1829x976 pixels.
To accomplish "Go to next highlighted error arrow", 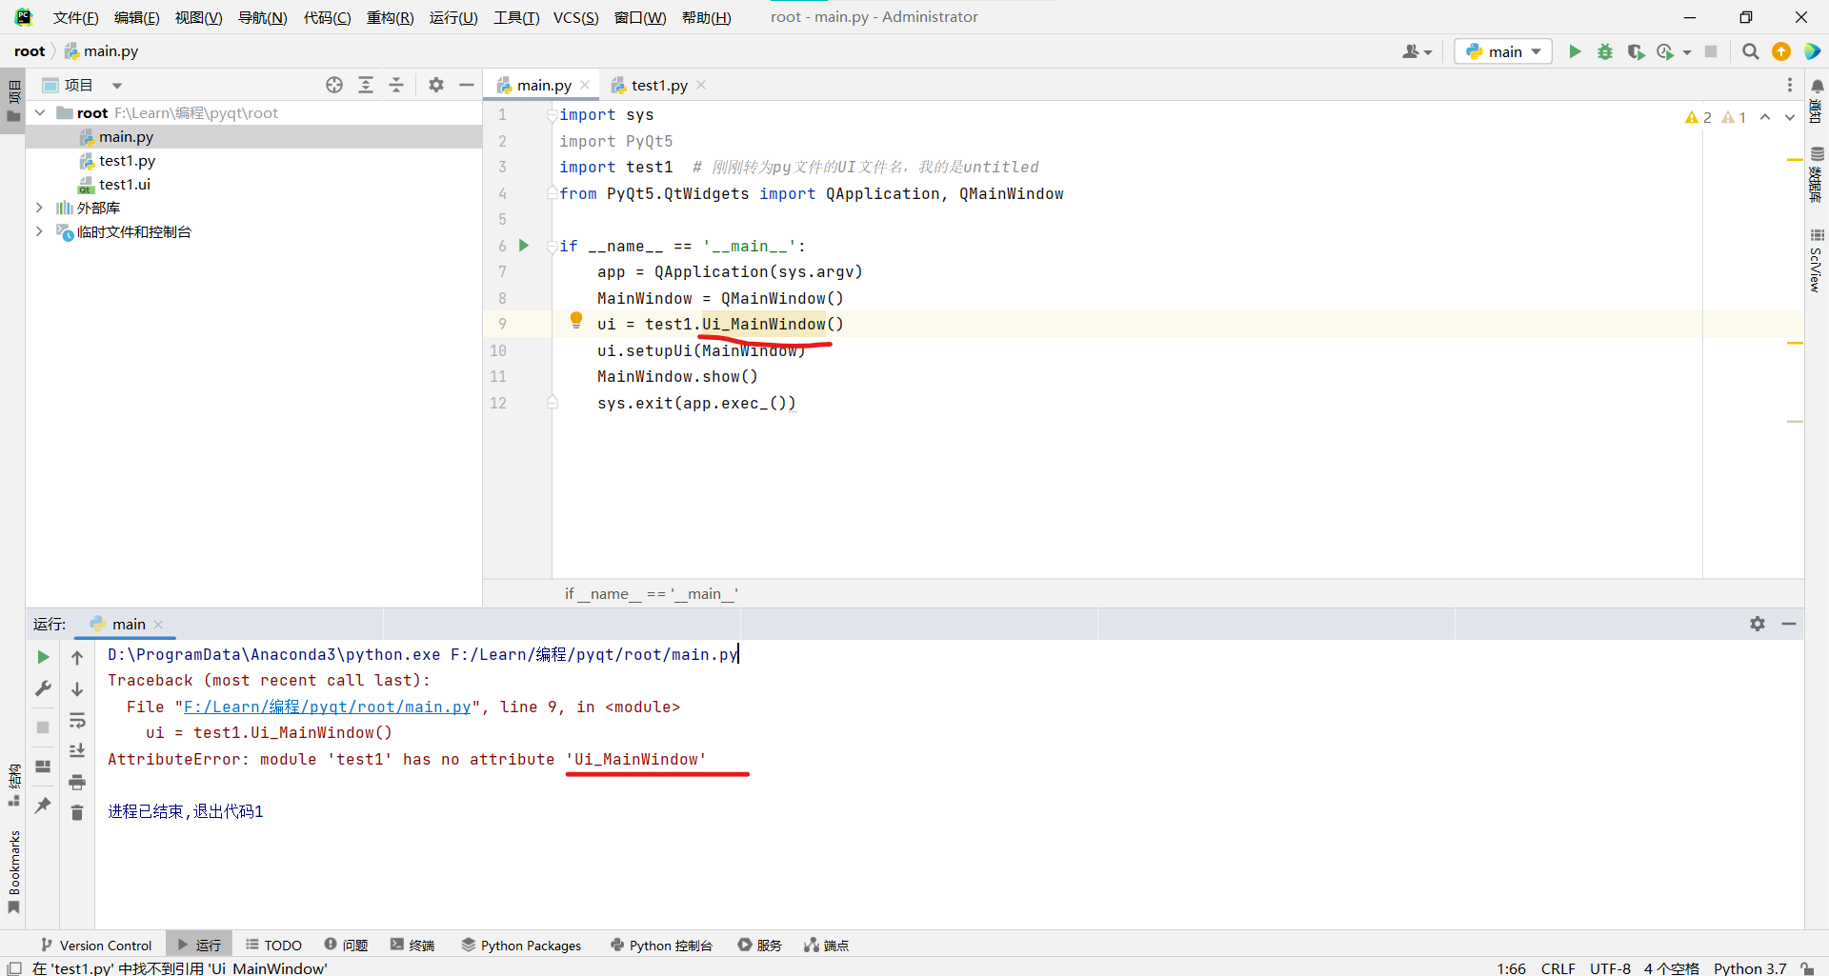I will point(1790,117).
